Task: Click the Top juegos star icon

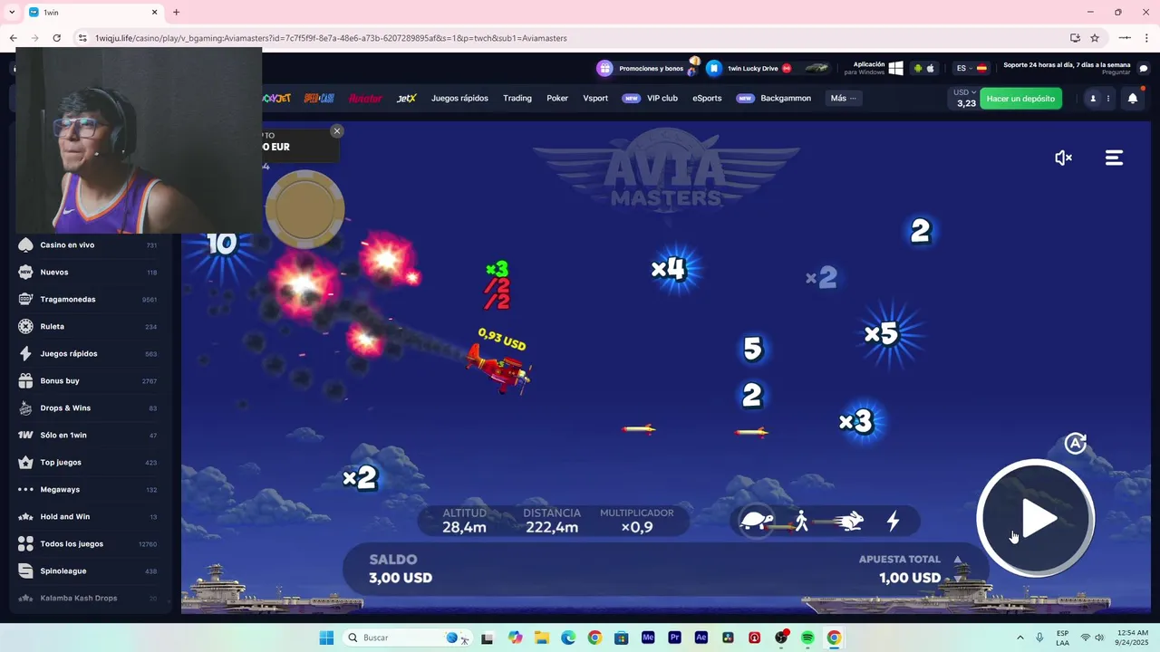Action: 25,462
